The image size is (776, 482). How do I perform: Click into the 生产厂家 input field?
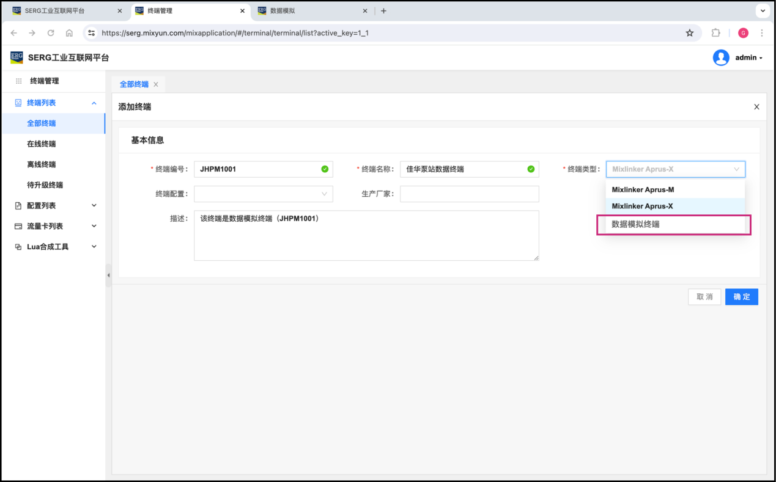(469, 194)
